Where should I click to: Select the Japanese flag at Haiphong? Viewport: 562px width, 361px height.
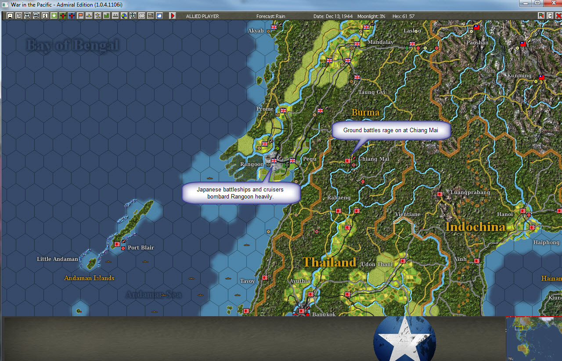[x=532, y=227]
